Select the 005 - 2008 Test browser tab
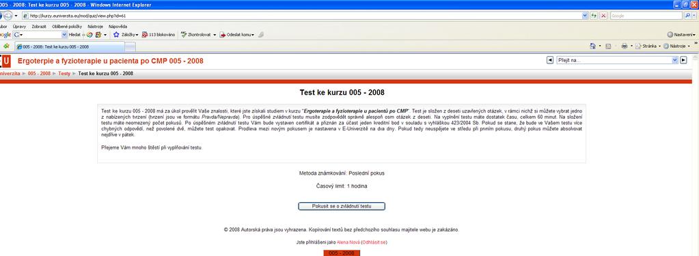Image resolution: width=699 pixels, height=256 pixels. [69, 46]
